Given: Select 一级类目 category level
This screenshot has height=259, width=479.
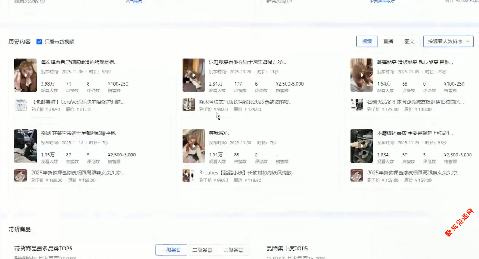Looking at the screenshot, I should coord(171,250).
